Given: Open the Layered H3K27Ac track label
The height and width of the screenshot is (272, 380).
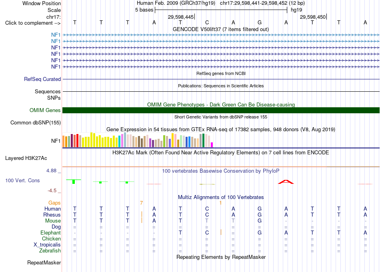Looking at the screenshot, I should [x=26, y=158].
